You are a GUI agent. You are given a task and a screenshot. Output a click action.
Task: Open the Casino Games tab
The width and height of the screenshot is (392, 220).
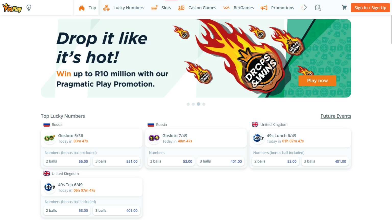(197, 8)
